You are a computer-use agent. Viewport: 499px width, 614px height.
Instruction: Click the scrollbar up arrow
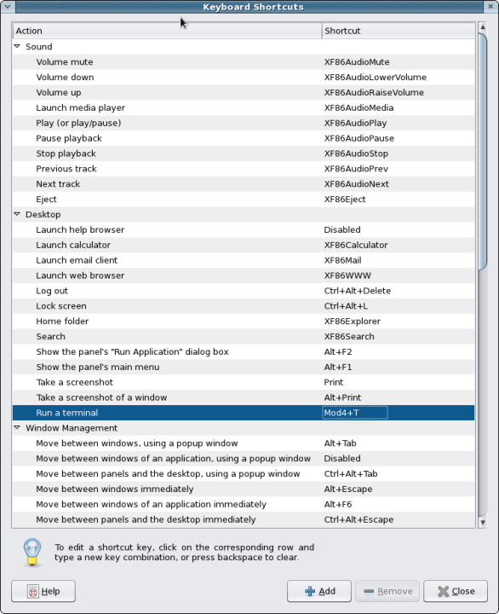(483, 27)
